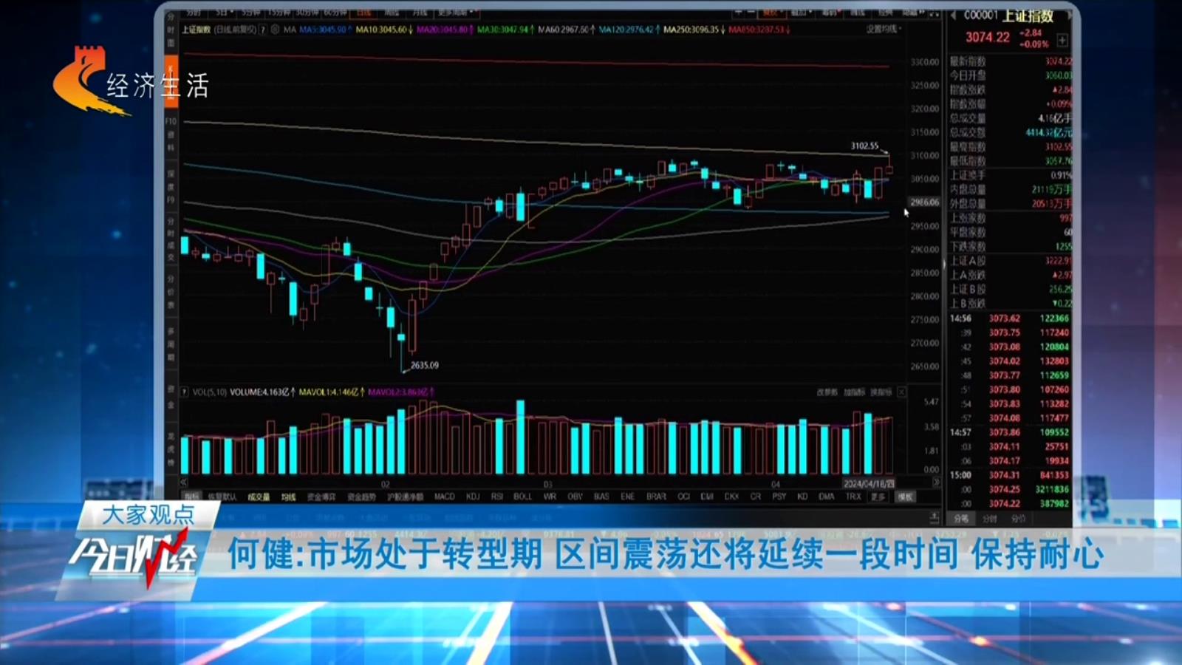Click the gear icon beside the MA label

coord(275,30)
